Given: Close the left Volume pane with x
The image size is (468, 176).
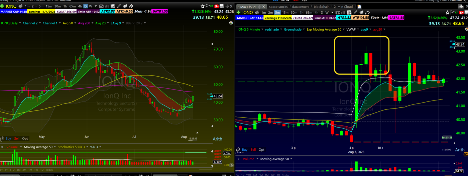Looking at the screenshot, I should (2, 147).
